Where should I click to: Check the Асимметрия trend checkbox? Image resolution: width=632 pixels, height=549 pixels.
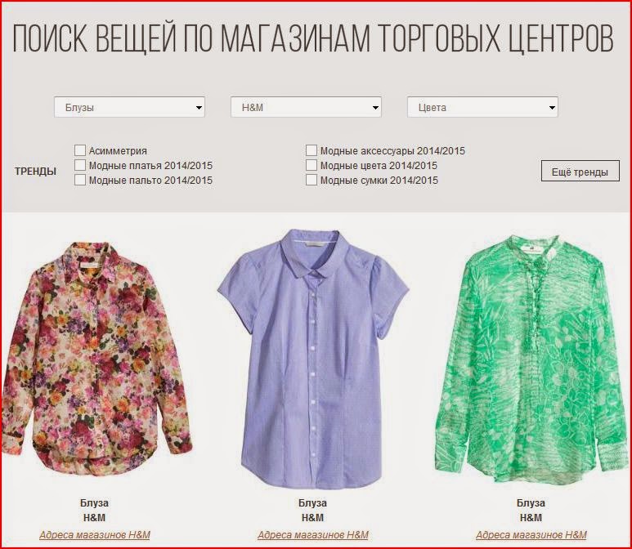(x=80, y=150)
